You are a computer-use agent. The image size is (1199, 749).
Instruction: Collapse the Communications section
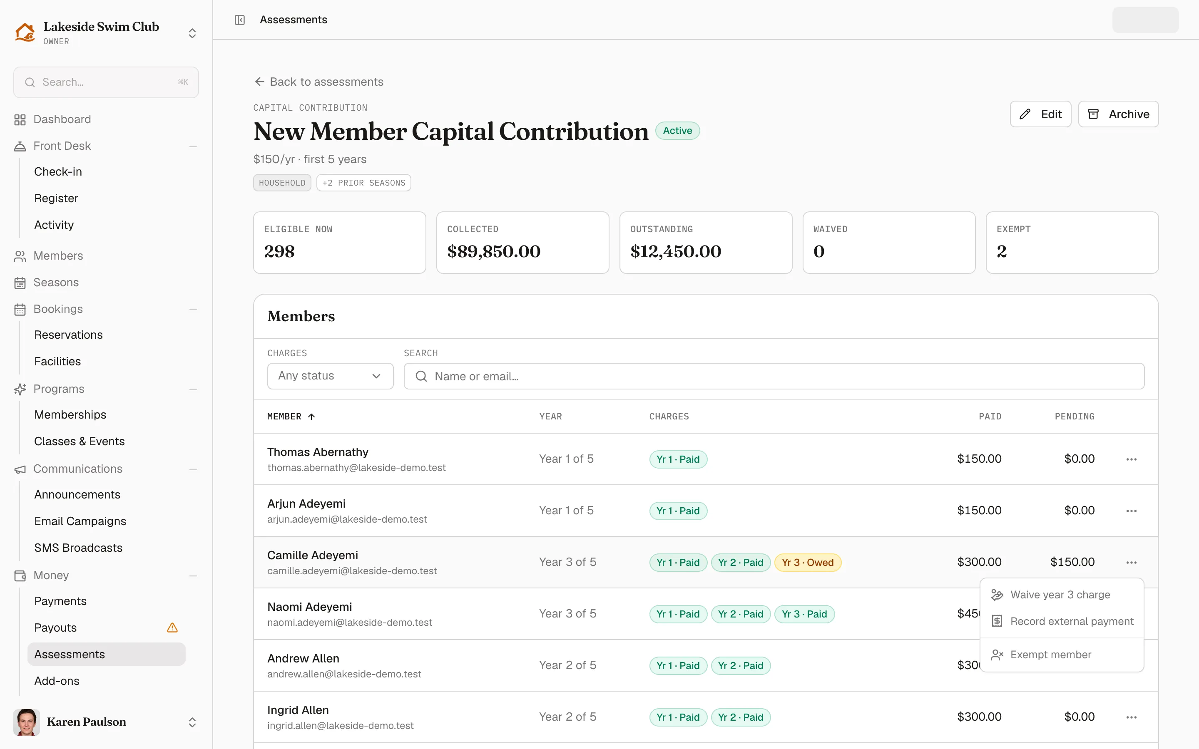(x=193, y=469)
